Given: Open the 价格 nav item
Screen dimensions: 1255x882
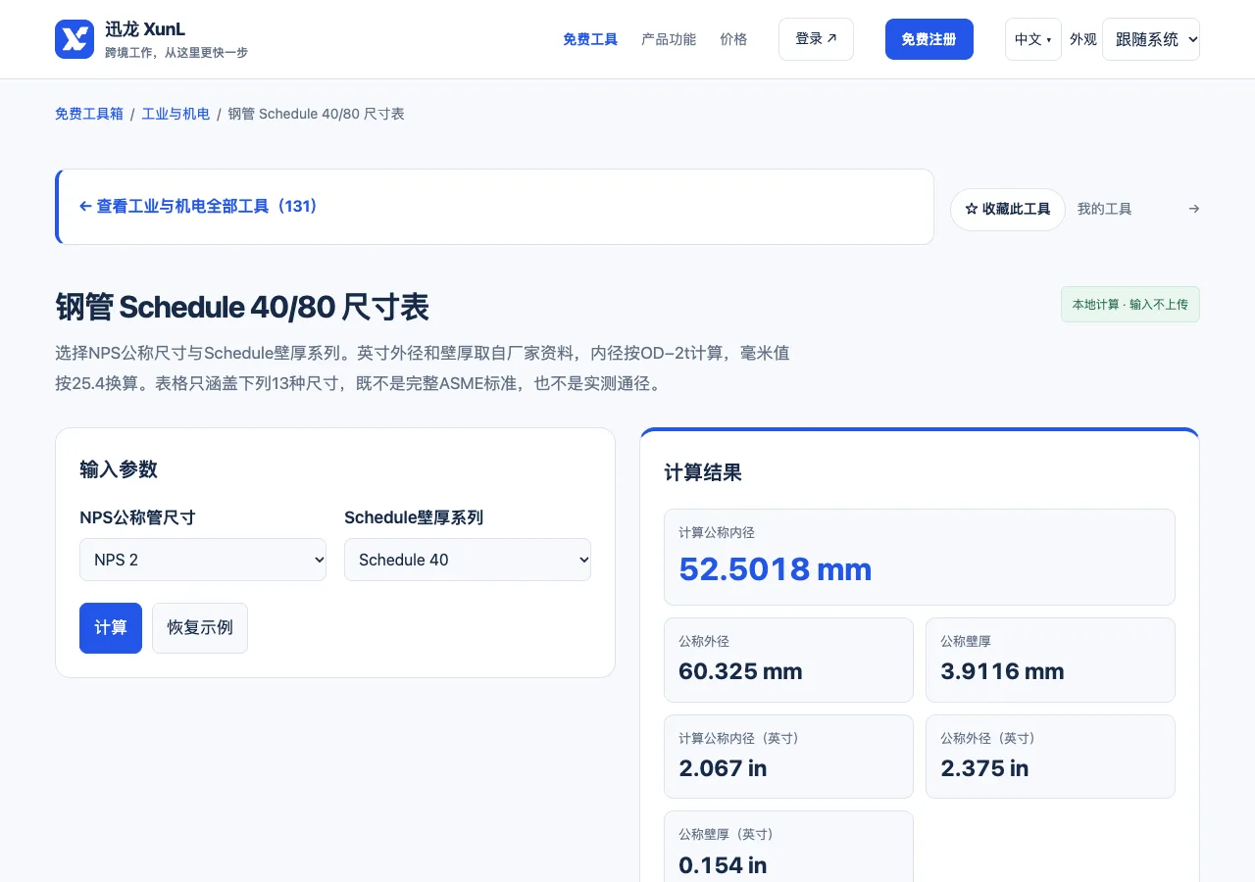Looking at the screenshot, I should click(x=733, y=39).
